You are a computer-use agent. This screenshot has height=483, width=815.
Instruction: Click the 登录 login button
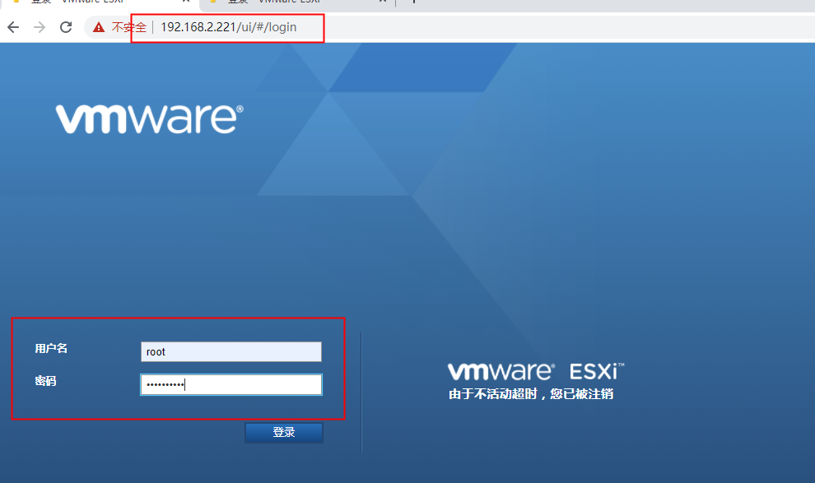coord(284,432)
